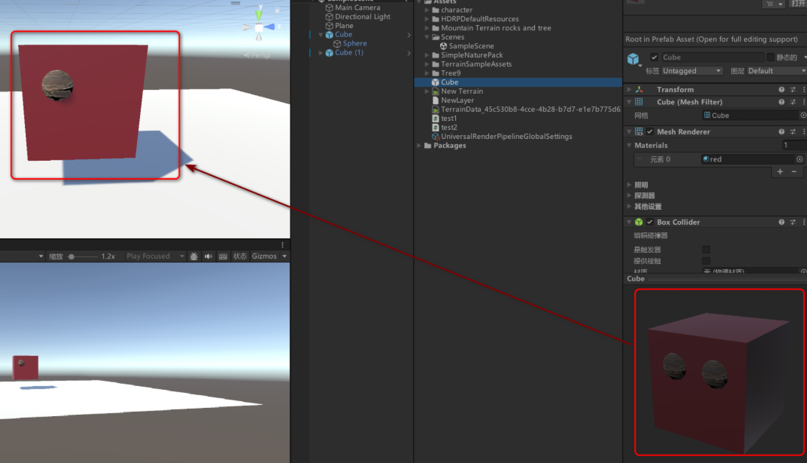Select UniversalRenderPipelineGlobalSettings asset

click(x=502, y=136)
